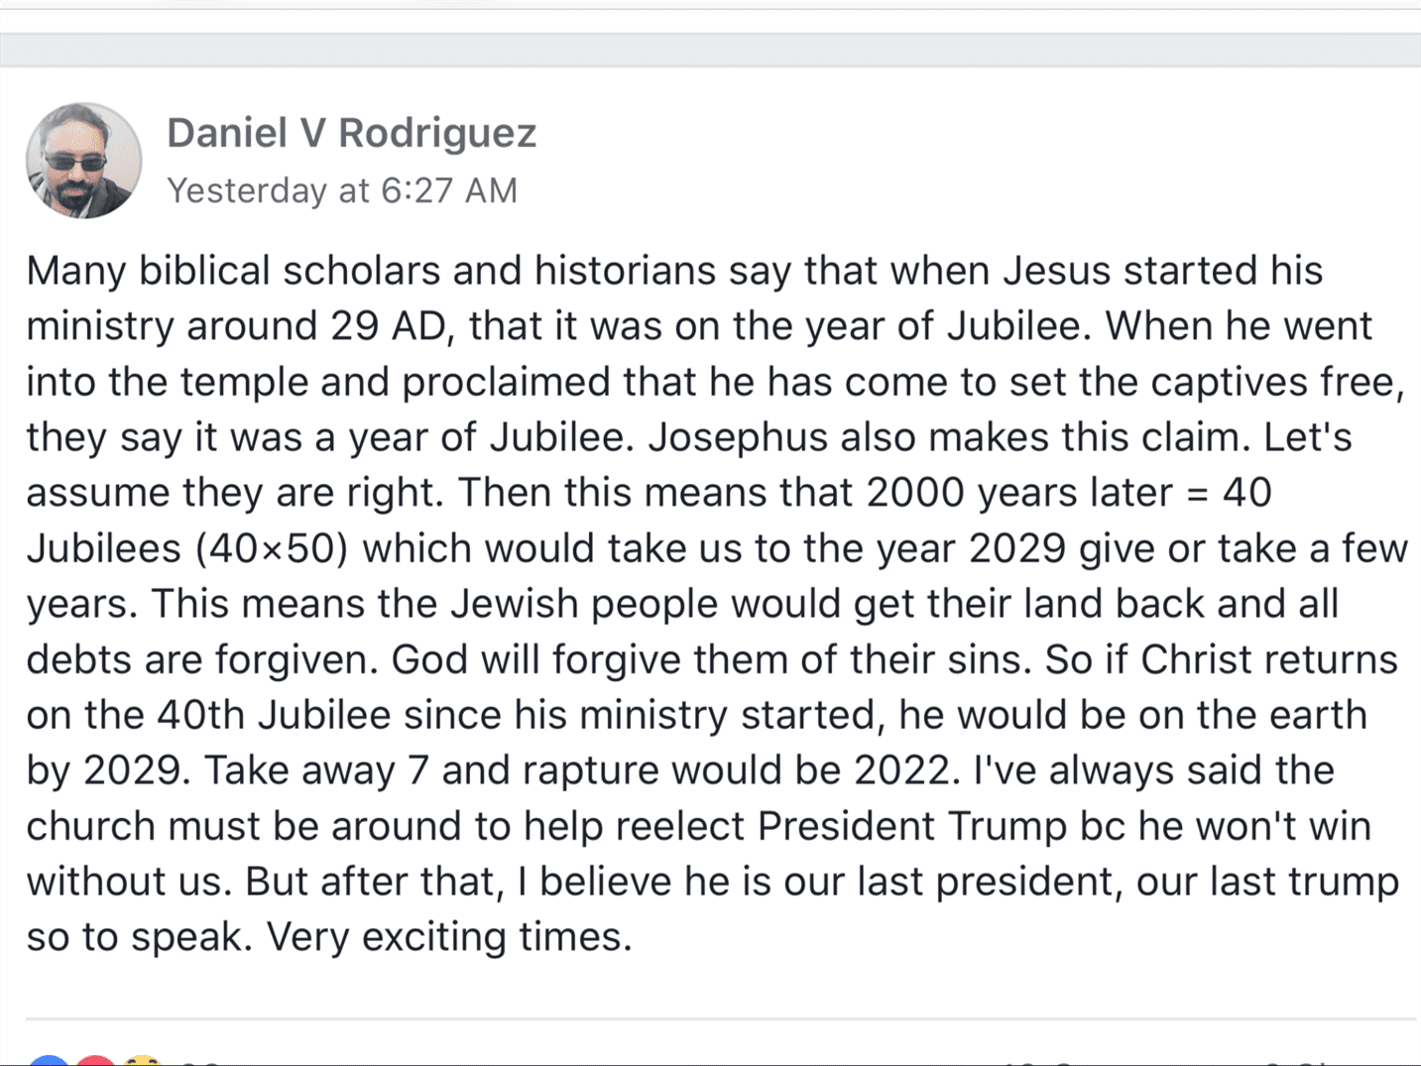1421x1066 pixels.
Task: Click the '(40×50)' calculation in the post
Action: pos(272,548)
